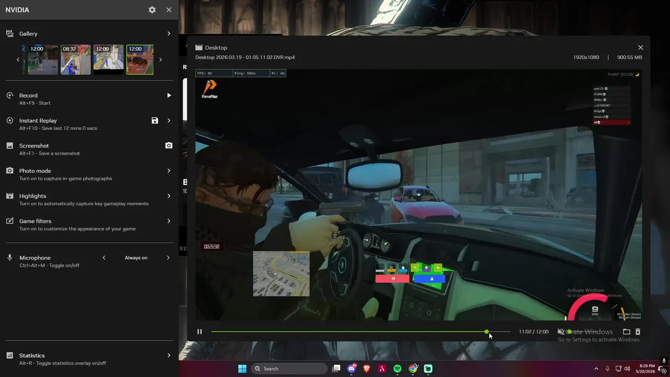This screenshot has width=670, height=377.
Task: Open the video file location folder icon
Action: (627, 331)
